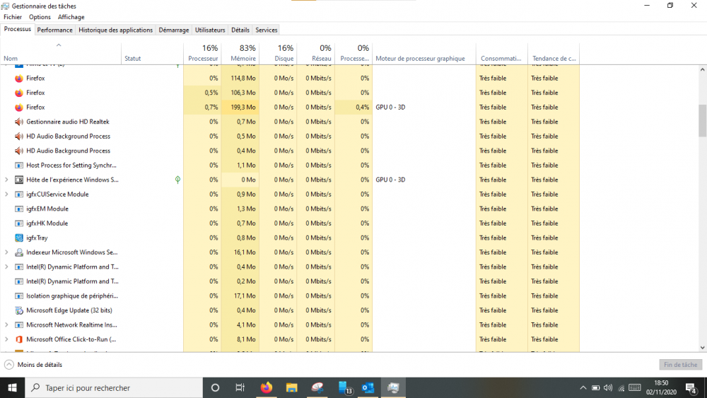Expand the Indexeur Microsoft Windows Search process
The image size is (707, 398).
tap(6, 252)
